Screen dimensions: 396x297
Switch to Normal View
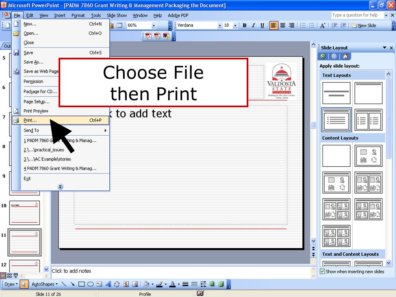(x=3, y=276)
